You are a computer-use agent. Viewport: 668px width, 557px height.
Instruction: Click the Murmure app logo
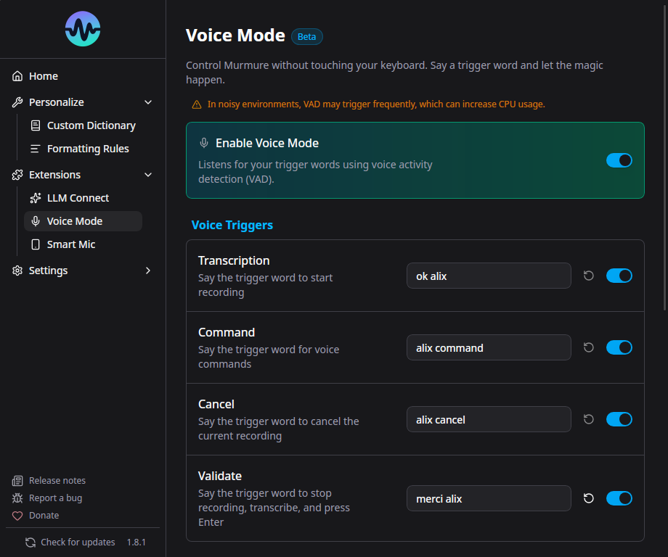tap(82, 29)
